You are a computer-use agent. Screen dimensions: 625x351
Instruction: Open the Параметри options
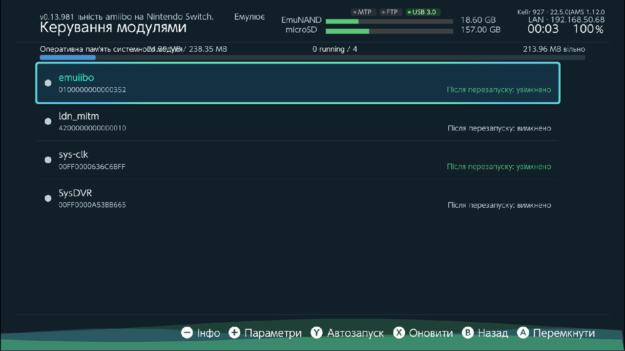click(x=273, y=333)
